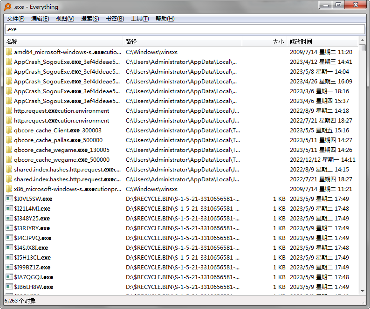Open the 工具(T) menu
The image size is (370, 309).
[x=140, y=19]
